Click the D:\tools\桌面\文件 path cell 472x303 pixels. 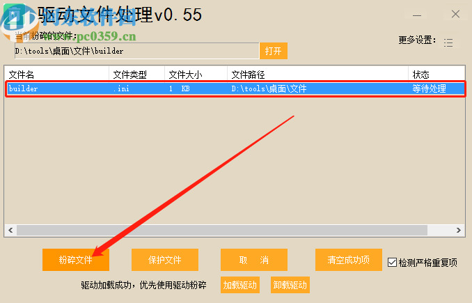click(x=269, y=88)
